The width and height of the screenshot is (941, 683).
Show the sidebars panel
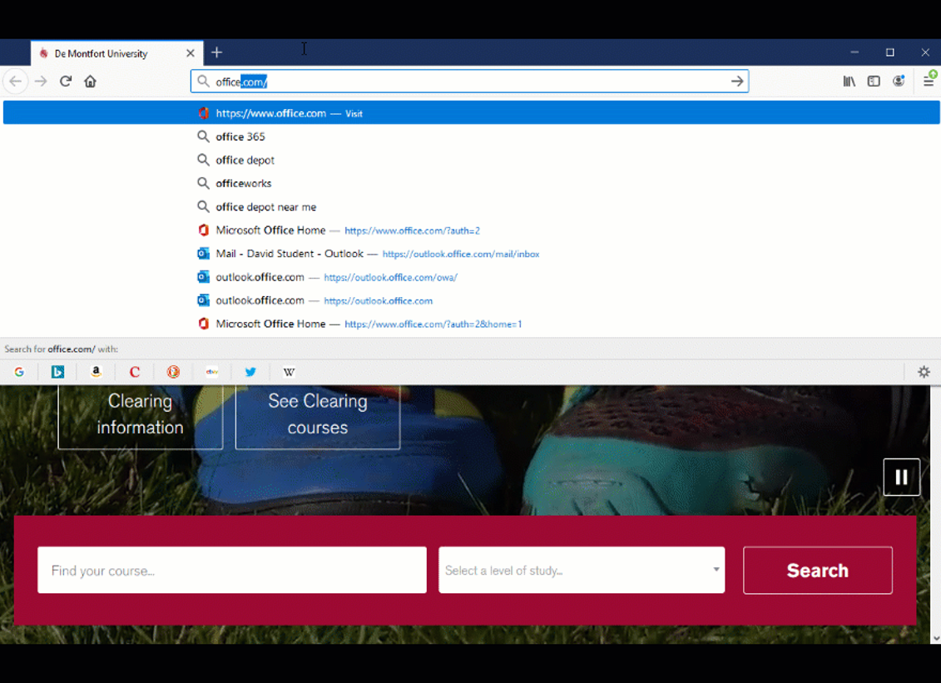874,81
